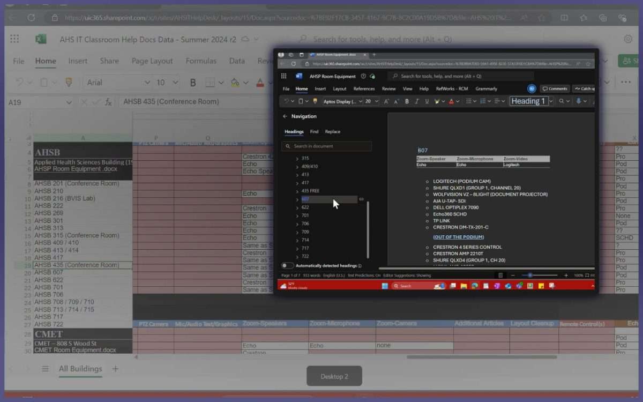Toggle bold in Word's ribbon
This screenshot has width=643, height=402.
tap(407, 101)
